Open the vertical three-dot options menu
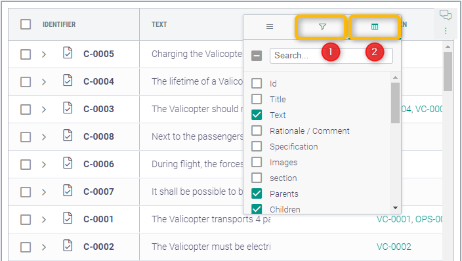 [x=446, y=31]
